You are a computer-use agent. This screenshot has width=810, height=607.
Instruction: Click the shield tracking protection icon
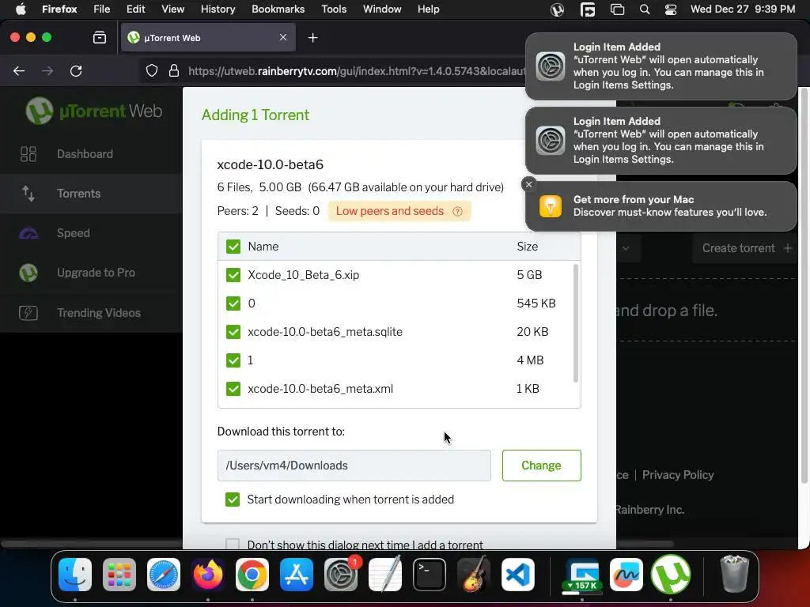151,70
